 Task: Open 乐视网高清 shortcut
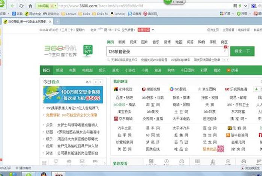[236, 89]
